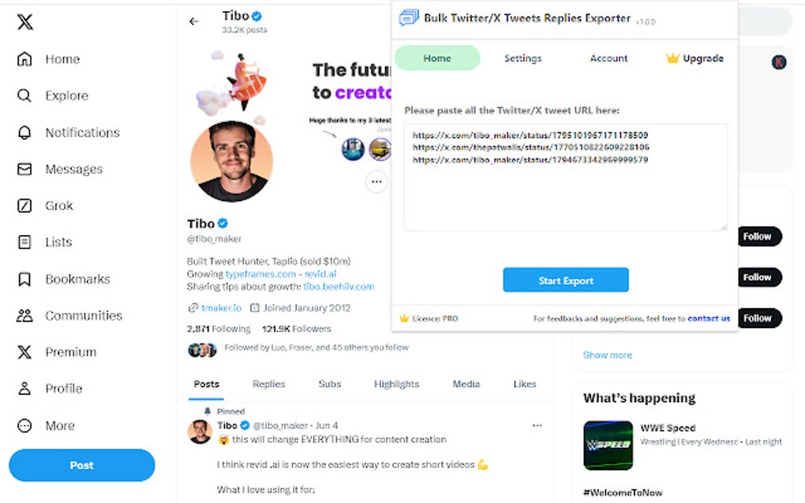This screenshot has height=503, width=805.
Task: Go back using the arrow icon
Action: coord(194,21)
